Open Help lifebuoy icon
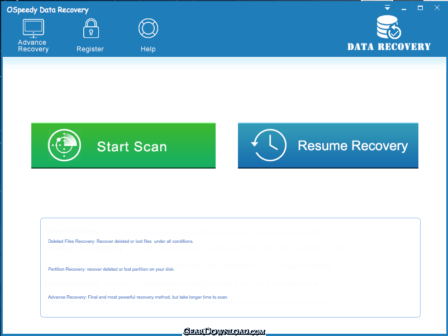This screenshot has height=336, width=448. (148, 28)
